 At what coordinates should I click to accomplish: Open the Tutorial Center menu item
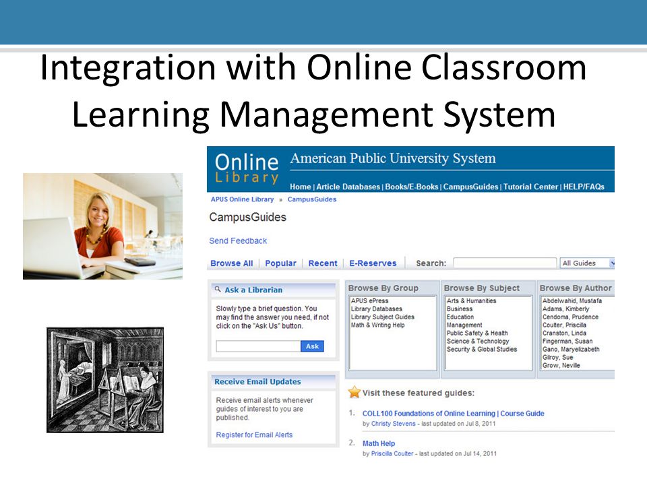pos(530,187)
